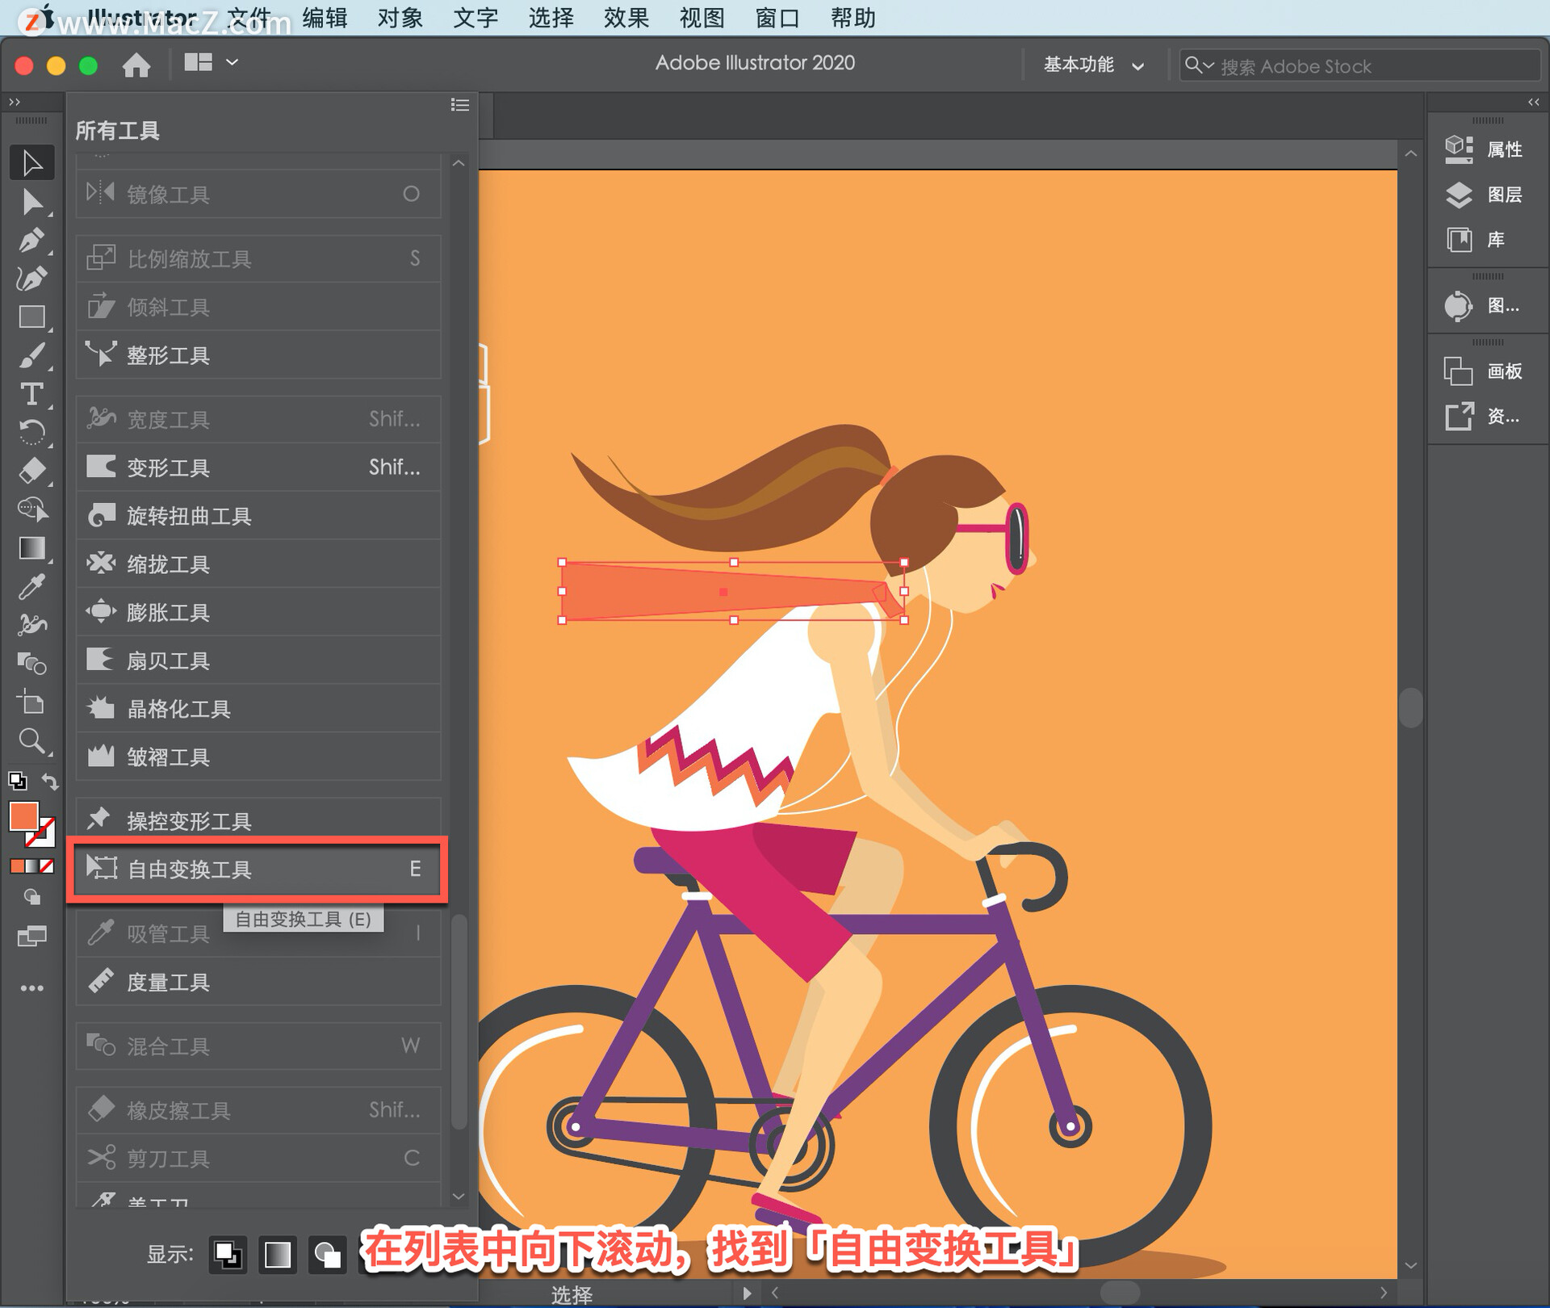This screenshot has width=1550, height=1308.
Task: Open the 窗口 menu
Action: tap(777, 18)
